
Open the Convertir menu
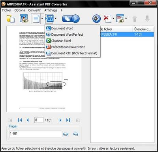pos(34,10)
